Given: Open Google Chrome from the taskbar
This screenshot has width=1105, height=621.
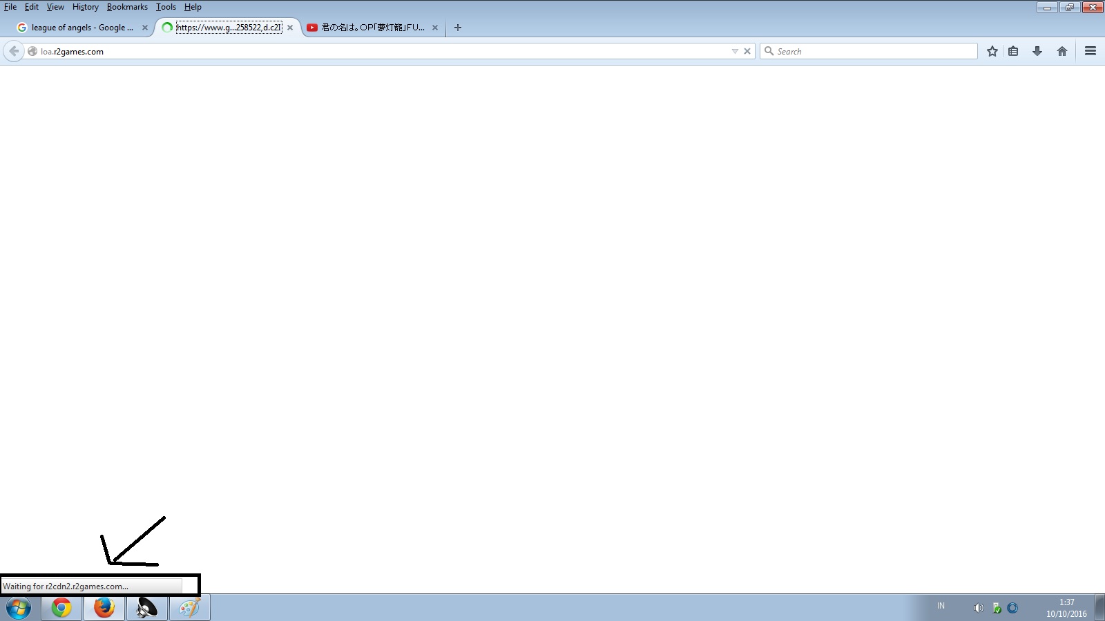Looking at the screenshot, I should (x=61, y=608).
